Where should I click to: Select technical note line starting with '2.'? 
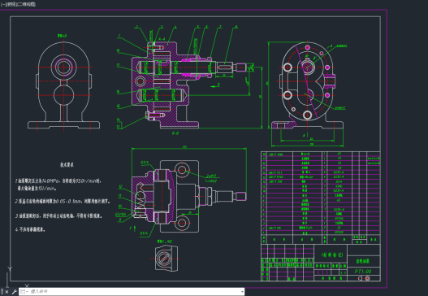point(63,201)
